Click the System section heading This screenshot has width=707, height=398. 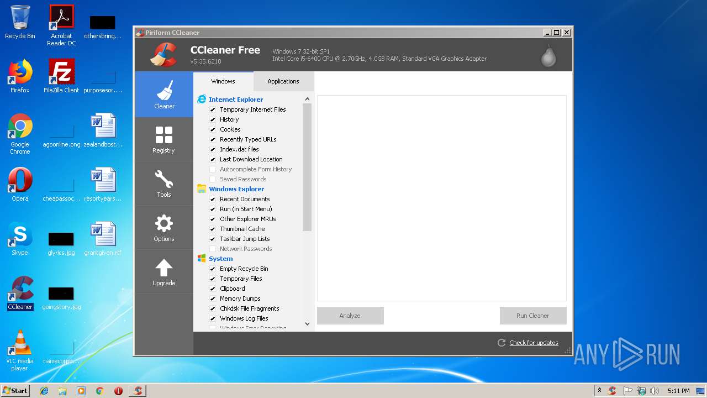tap(221, 259)
